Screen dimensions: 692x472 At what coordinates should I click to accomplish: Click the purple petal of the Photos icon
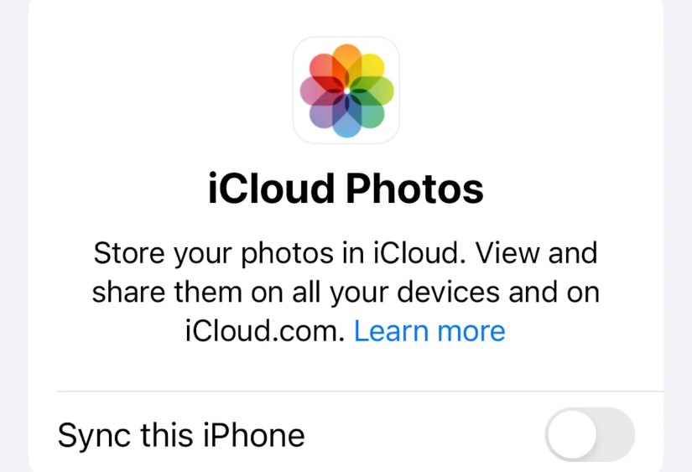pyautogui.click(x=324, y=114)
